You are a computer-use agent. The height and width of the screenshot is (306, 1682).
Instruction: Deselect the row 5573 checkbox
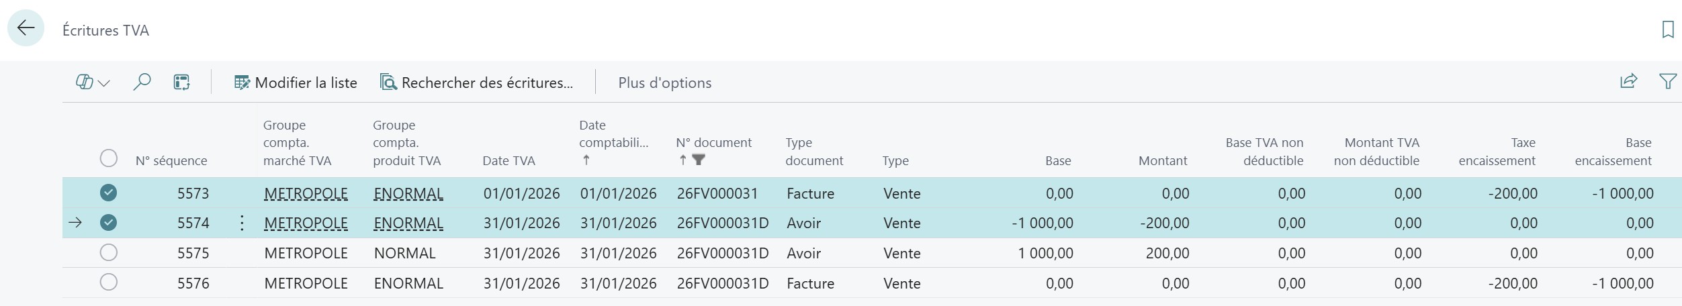tap(108, 193)
